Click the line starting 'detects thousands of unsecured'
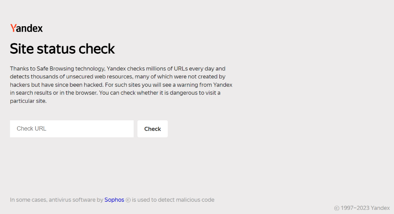394x214 pixels. click(118, 77)
